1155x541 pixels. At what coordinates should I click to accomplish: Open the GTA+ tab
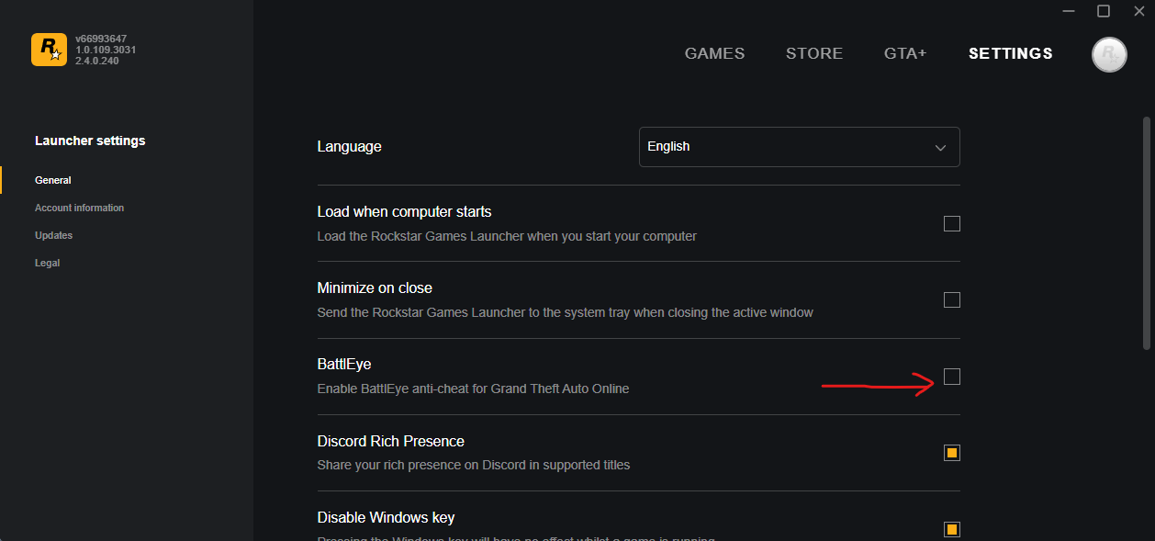(905, 53)
